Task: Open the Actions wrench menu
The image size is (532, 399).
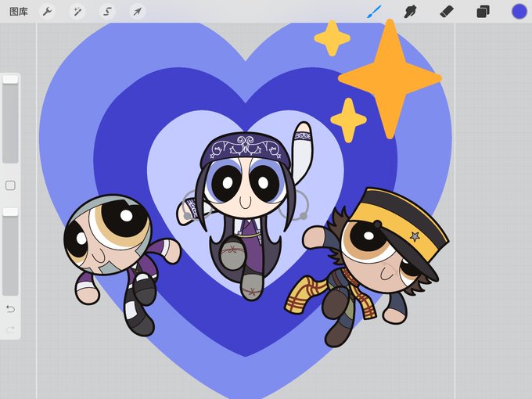Action: (47, 12)
